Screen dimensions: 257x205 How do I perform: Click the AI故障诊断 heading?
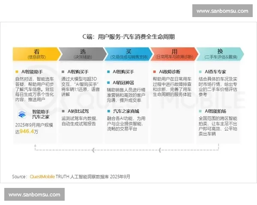click(x=170, y=72)
